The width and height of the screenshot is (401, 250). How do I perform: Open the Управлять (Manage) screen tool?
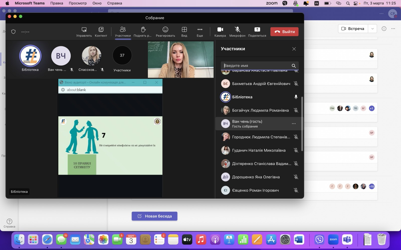click(84, 32)
